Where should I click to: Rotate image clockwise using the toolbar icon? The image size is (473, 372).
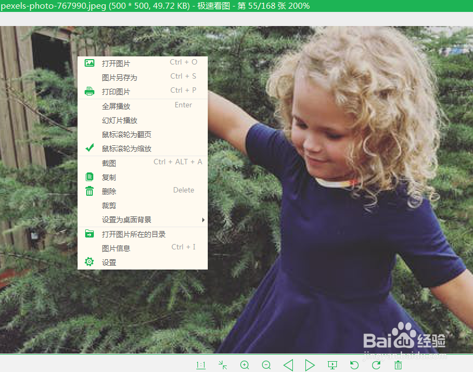click(376, 365)
